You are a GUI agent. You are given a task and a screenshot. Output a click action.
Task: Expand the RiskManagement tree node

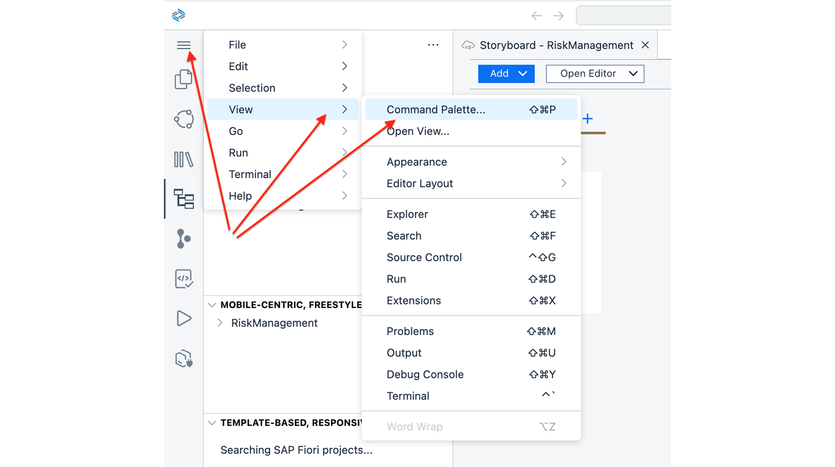point(220,323)
